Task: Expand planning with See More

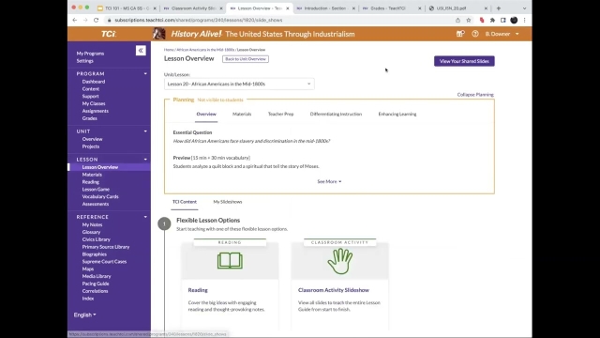Action: point(329,181)
